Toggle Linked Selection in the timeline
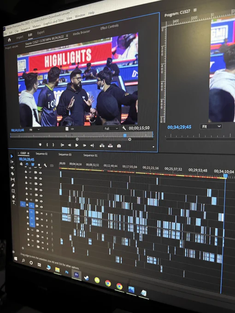 33,165
